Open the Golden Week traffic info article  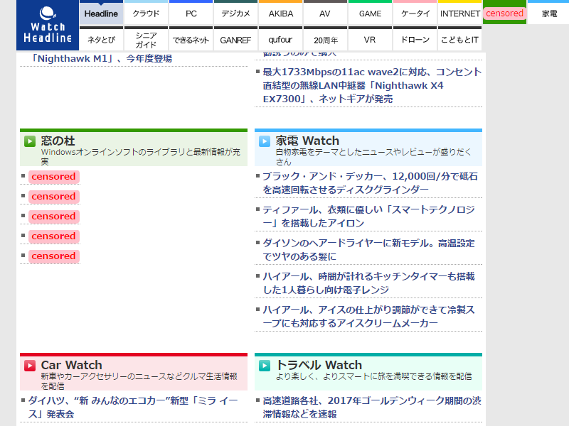[x=367, y=406]
